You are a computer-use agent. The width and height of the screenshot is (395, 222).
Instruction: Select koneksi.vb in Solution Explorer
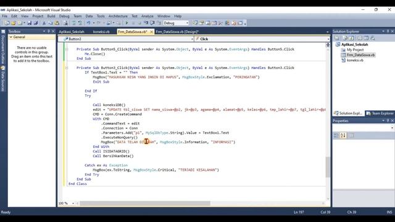point(355,60)
